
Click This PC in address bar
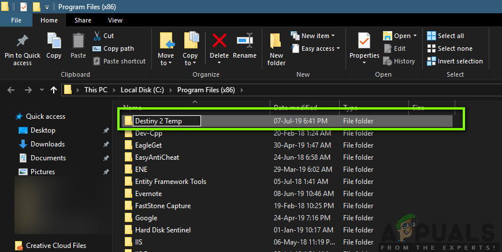(96, 90)
